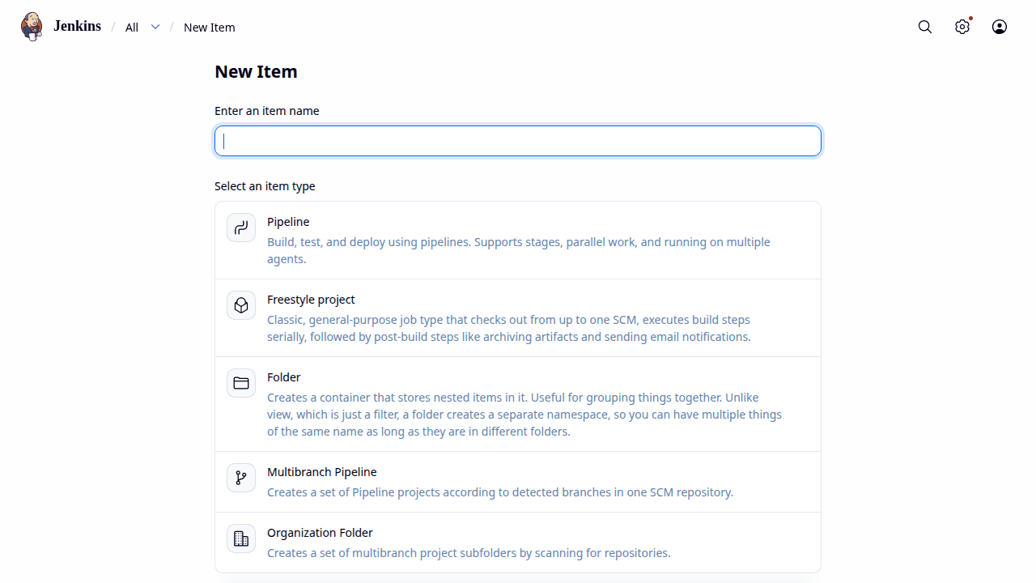Screen dimensions: 1036x583
Task: Expand the All breadcrumb dropdown chevron
Action: pyautogui.click(x=155, y=27)
